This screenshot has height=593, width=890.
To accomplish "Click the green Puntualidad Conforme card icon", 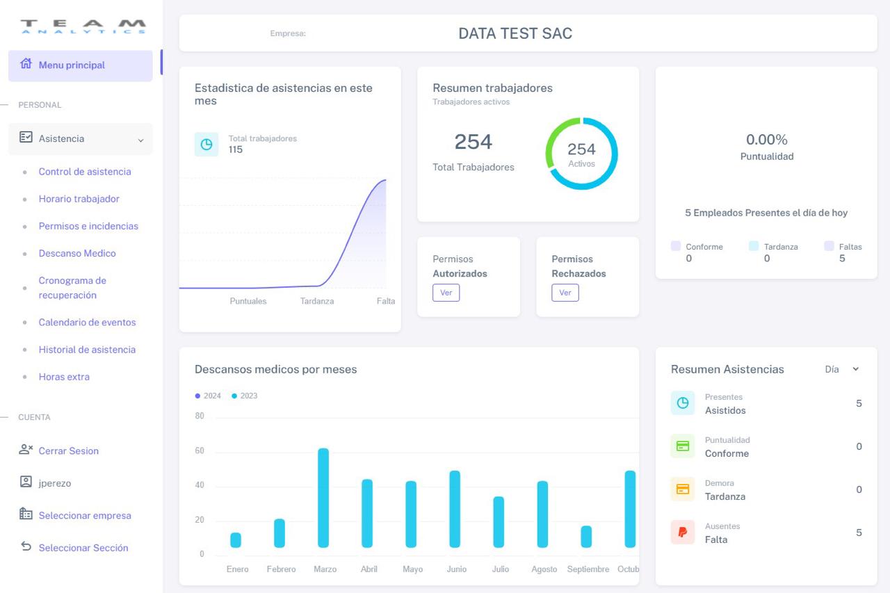I will pyautogui.click(x=682, y=446).
